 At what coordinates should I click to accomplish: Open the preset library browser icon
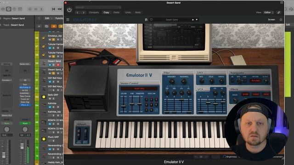point(146,20)
